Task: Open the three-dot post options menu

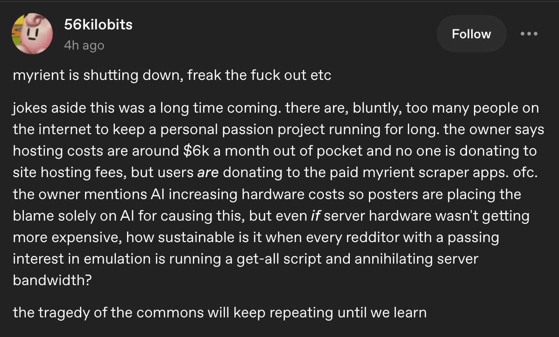Action: 529,34
